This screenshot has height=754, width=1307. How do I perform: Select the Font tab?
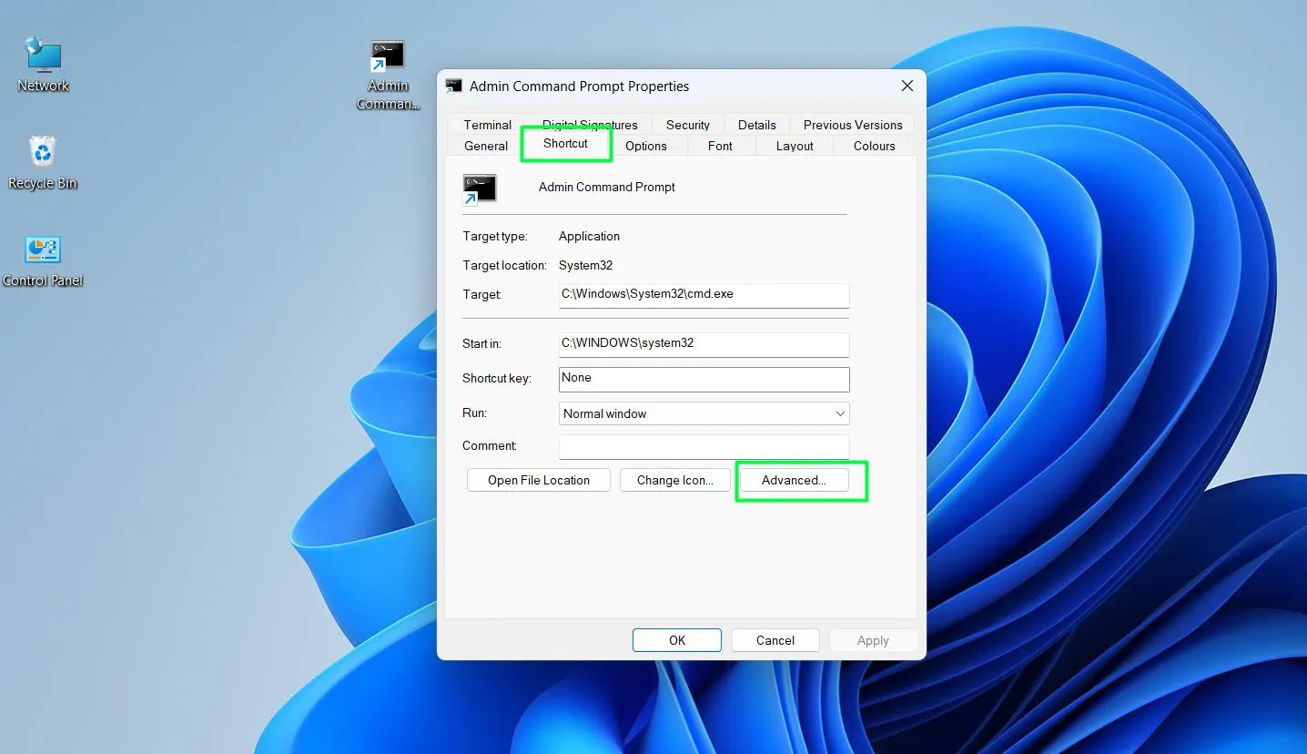click(x=719, y=146)
